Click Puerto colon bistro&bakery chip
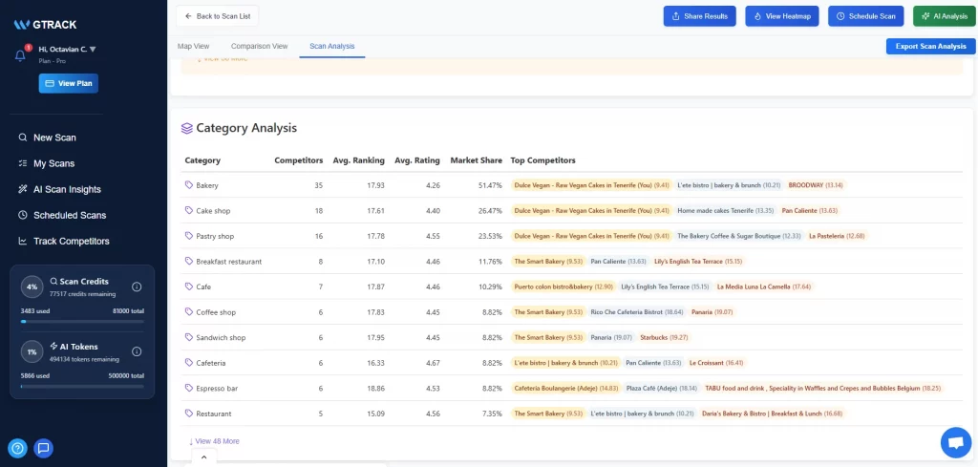 563,287
